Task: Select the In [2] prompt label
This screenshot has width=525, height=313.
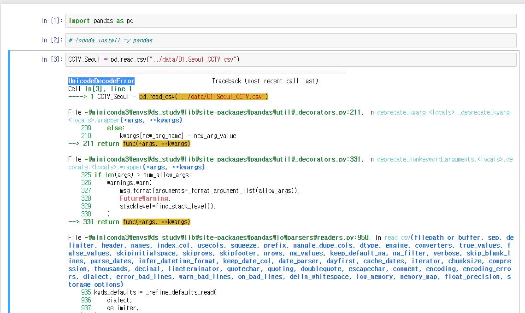Action: click(52, 40)
